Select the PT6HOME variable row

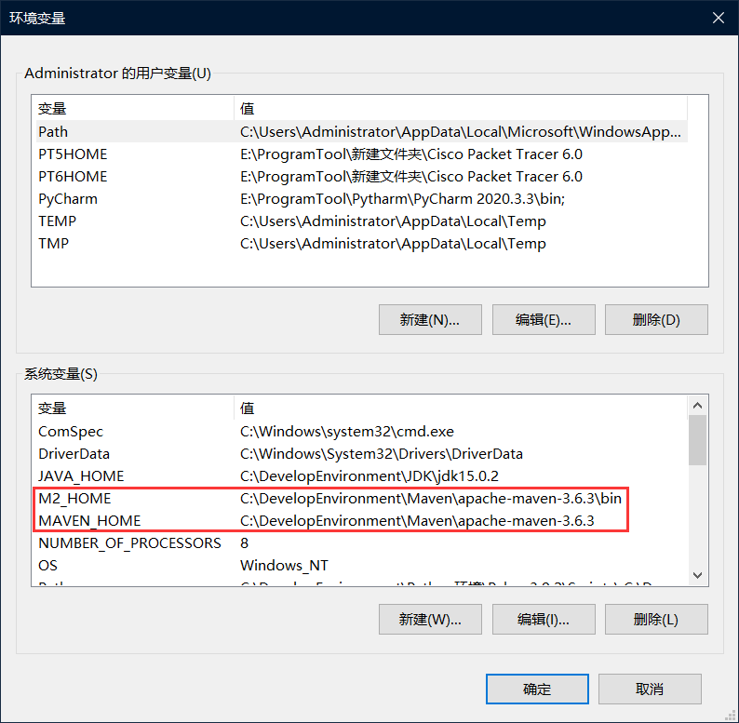point(361,176)
